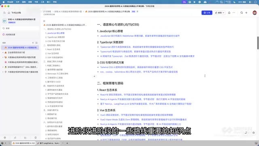Click the magnifier search icon in document header

[x=242, y=13]
